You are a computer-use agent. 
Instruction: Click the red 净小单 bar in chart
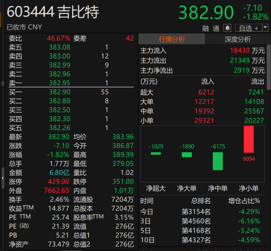click(249, 139)
